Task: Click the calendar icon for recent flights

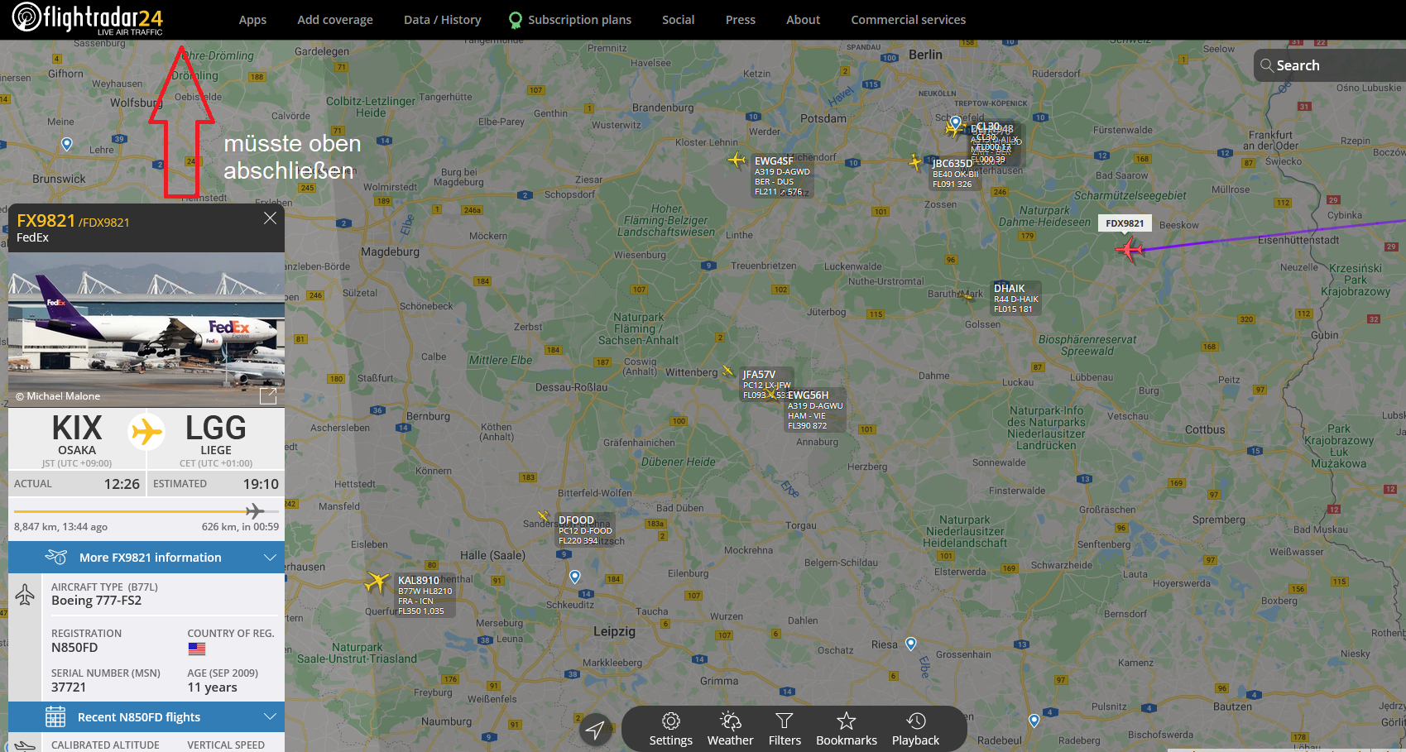Action: (55, 716)
